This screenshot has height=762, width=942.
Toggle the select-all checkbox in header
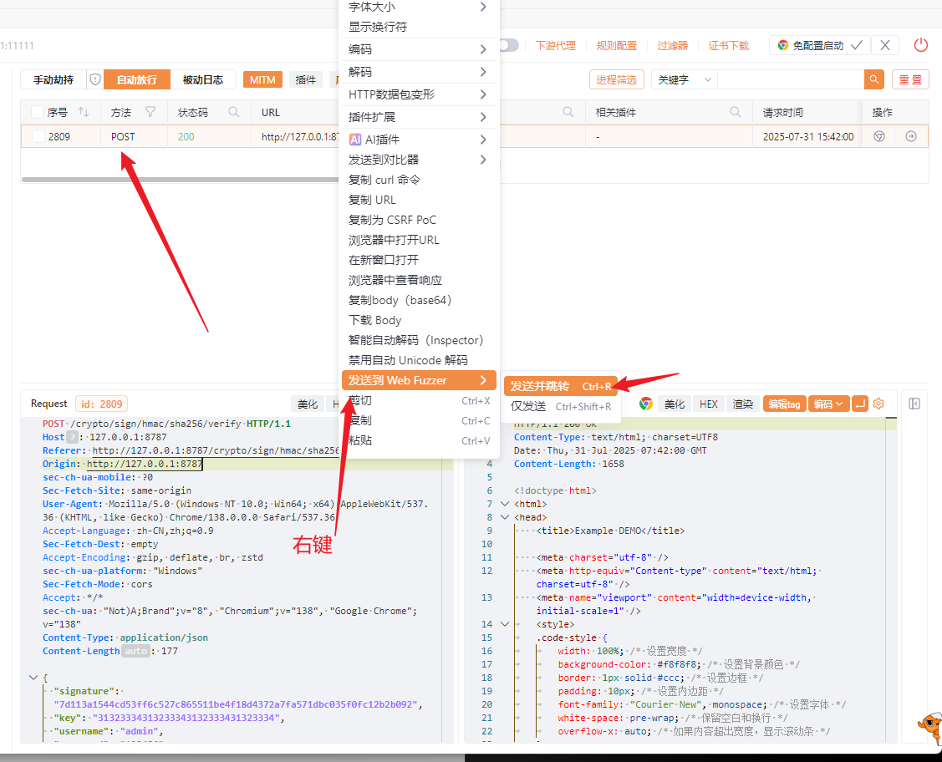38,112
